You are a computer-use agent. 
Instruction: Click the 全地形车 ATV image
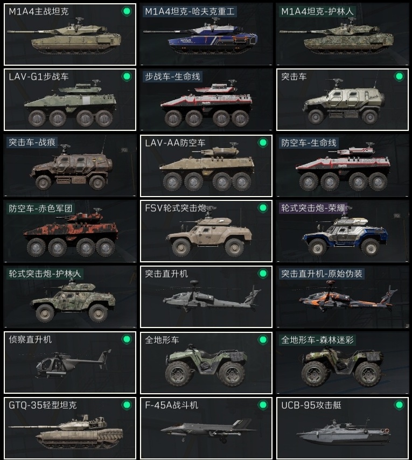(206, 365)
